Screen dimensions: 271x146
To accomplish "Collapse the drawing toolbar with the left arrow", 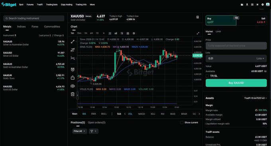I will click(77, 95).
